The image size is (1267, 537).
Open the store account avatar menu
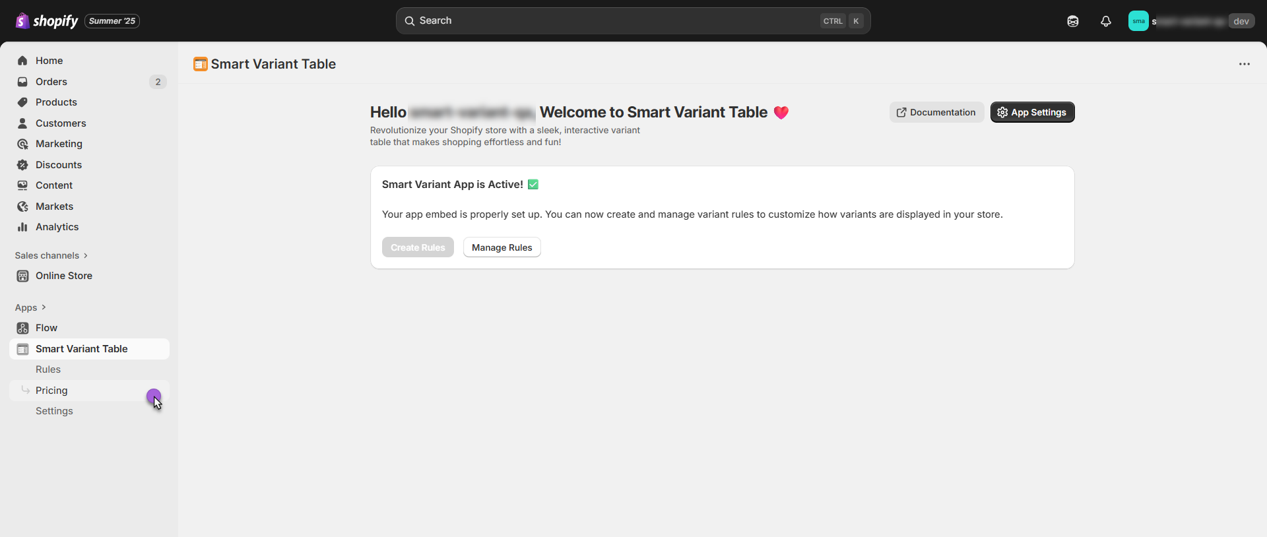click(1138, 21)
